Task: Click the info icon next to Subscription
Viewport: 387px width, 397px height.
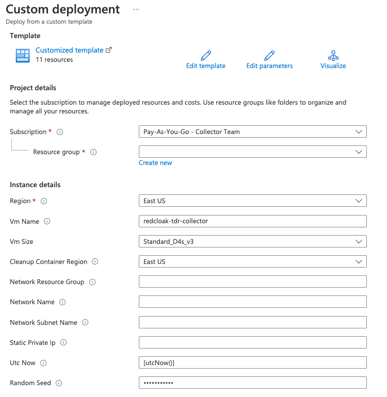Action: [60, 132]
